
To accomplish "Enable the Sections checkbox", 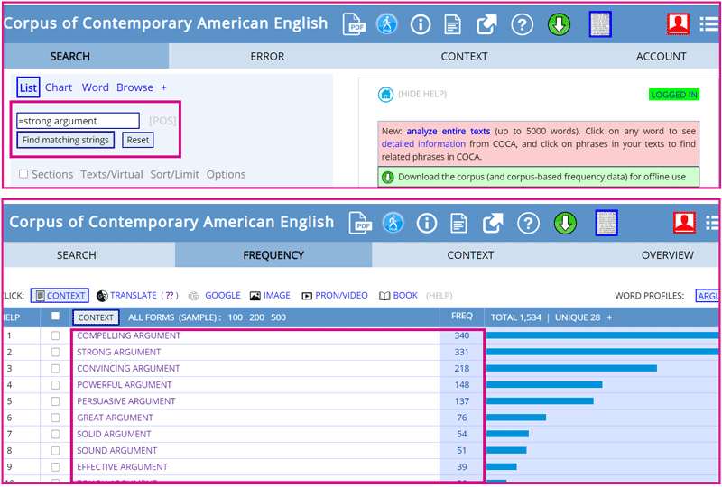I will pos(24,174).
